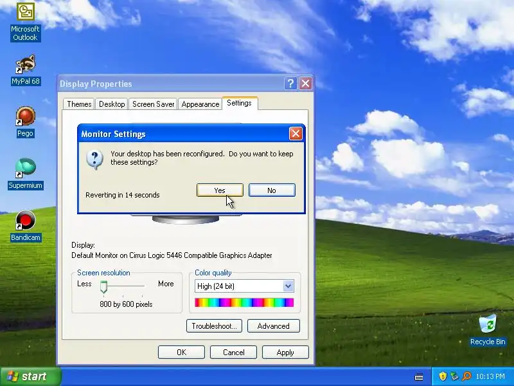Click the question mark icon in Monitor Settings
The width and height of the screenshot is (514, 386).
pos(94,160)
